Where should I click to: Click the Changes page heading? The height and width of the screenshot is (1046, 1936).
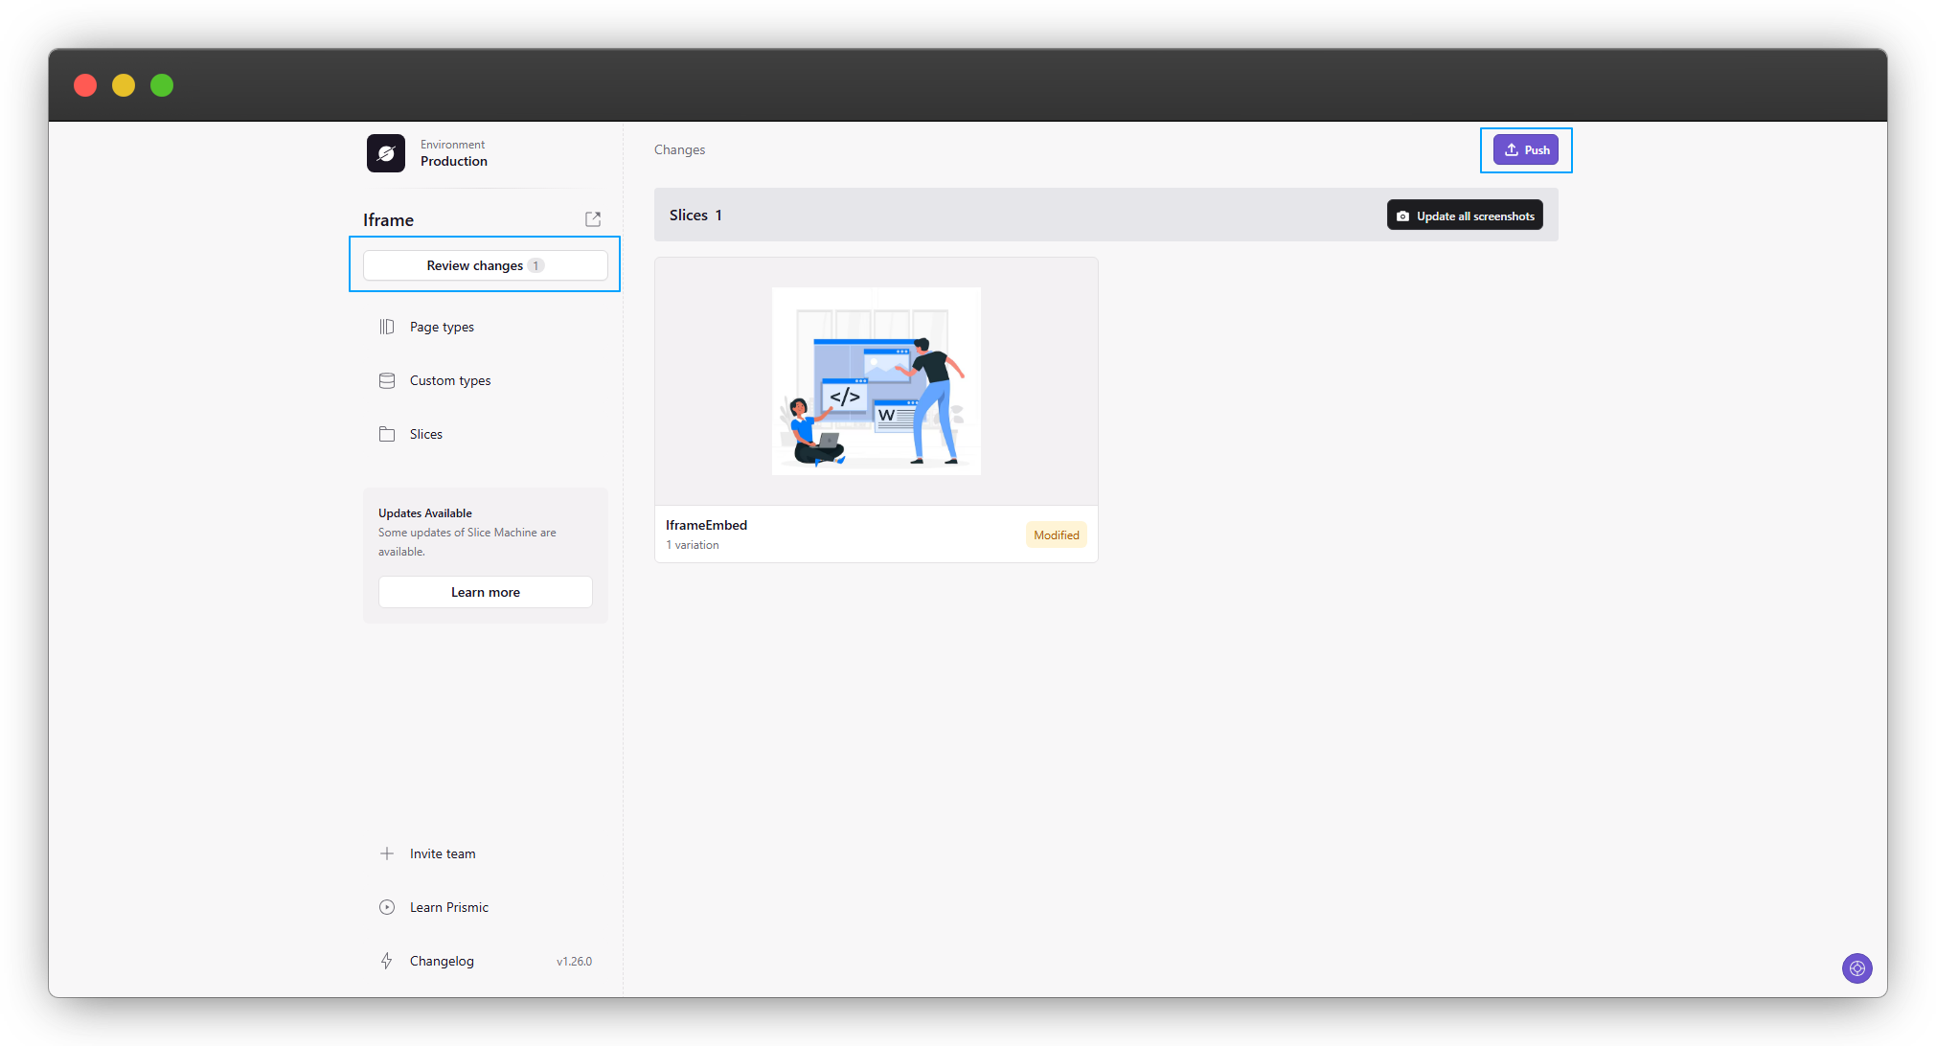click(x=679, y=149)
